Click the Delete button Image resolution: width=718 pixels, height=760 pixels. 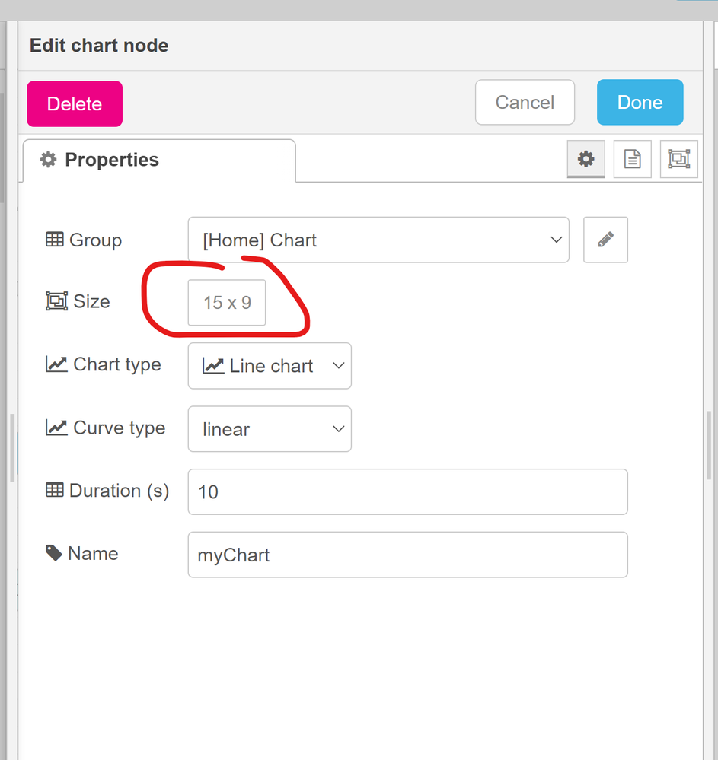75,103
